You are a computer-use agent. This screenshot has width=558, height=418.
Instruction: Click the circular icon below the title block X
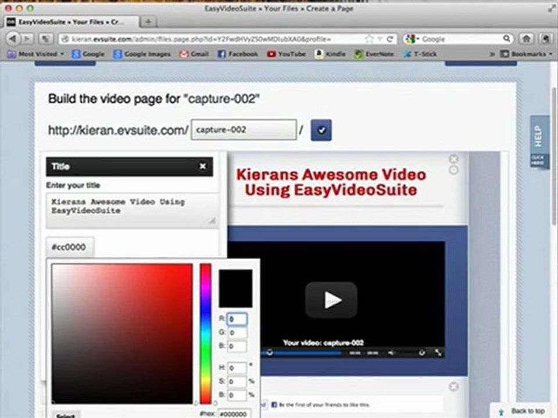(x=453, y=170)
